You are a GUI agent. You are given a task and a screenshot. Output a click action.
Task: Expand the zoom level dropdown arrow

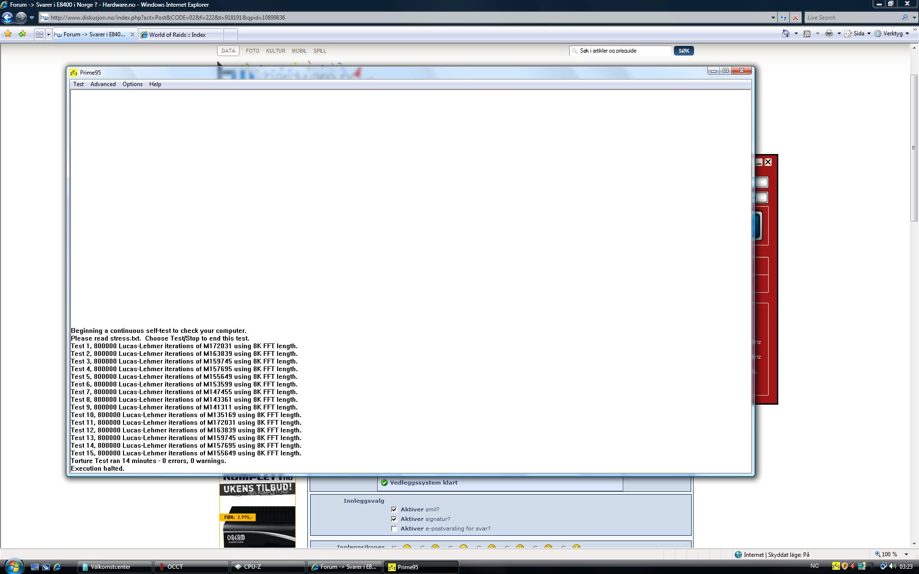[x=906, y=554]
